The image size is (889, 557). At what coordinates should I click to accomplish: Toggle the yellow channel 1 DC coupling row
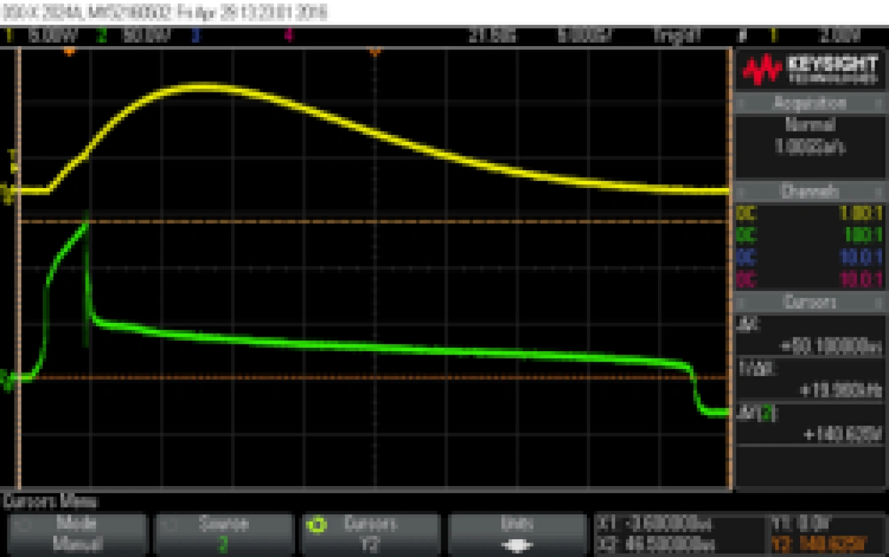(809, 213)
